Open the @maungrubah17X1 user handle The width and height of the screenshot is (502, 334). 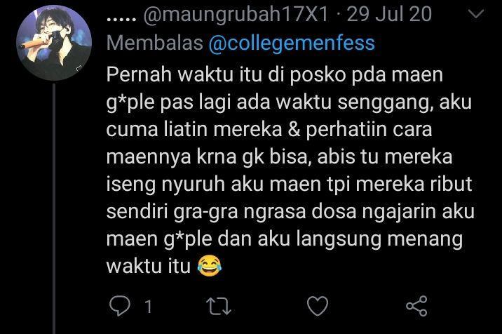(236, 15)
